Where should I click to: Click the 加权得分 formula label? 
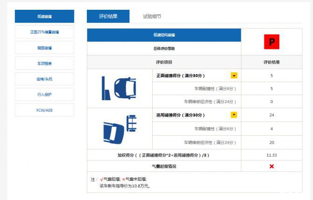tap(164, 155)
